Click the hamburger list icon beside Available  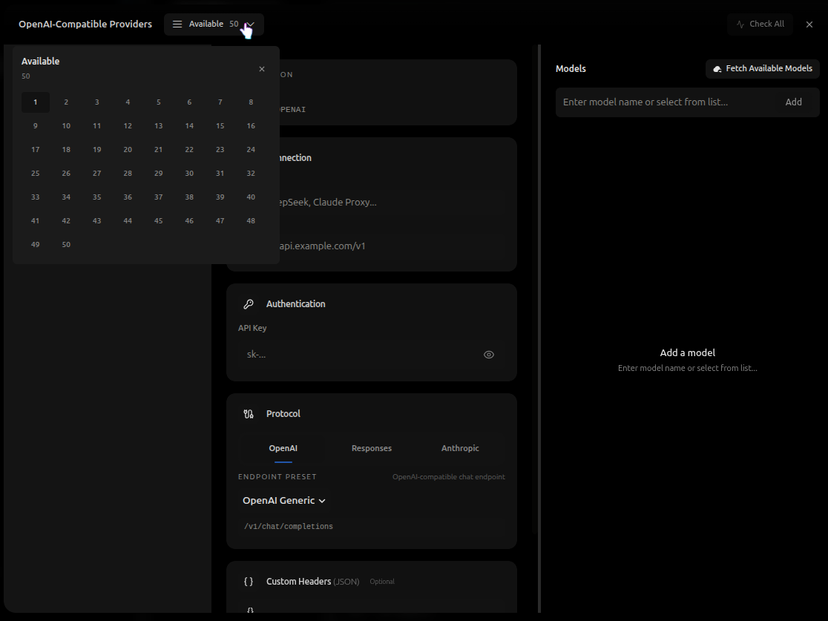[177, 24]
